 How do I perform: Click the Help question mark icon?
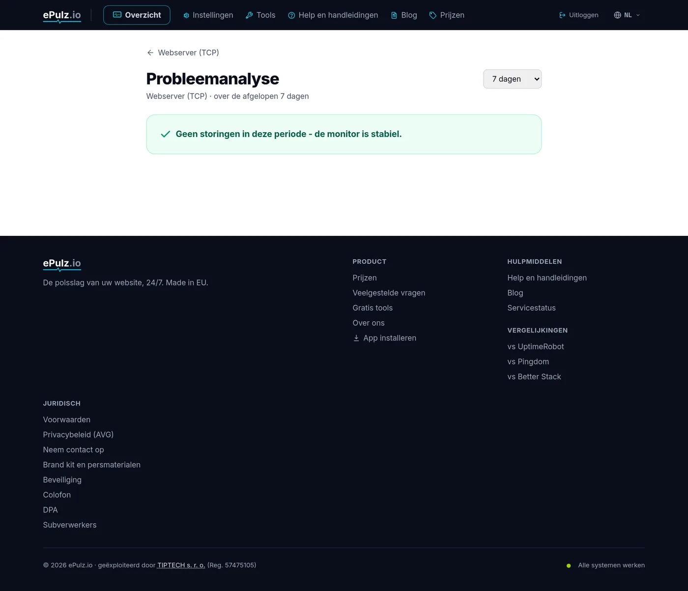coord(291,15)
